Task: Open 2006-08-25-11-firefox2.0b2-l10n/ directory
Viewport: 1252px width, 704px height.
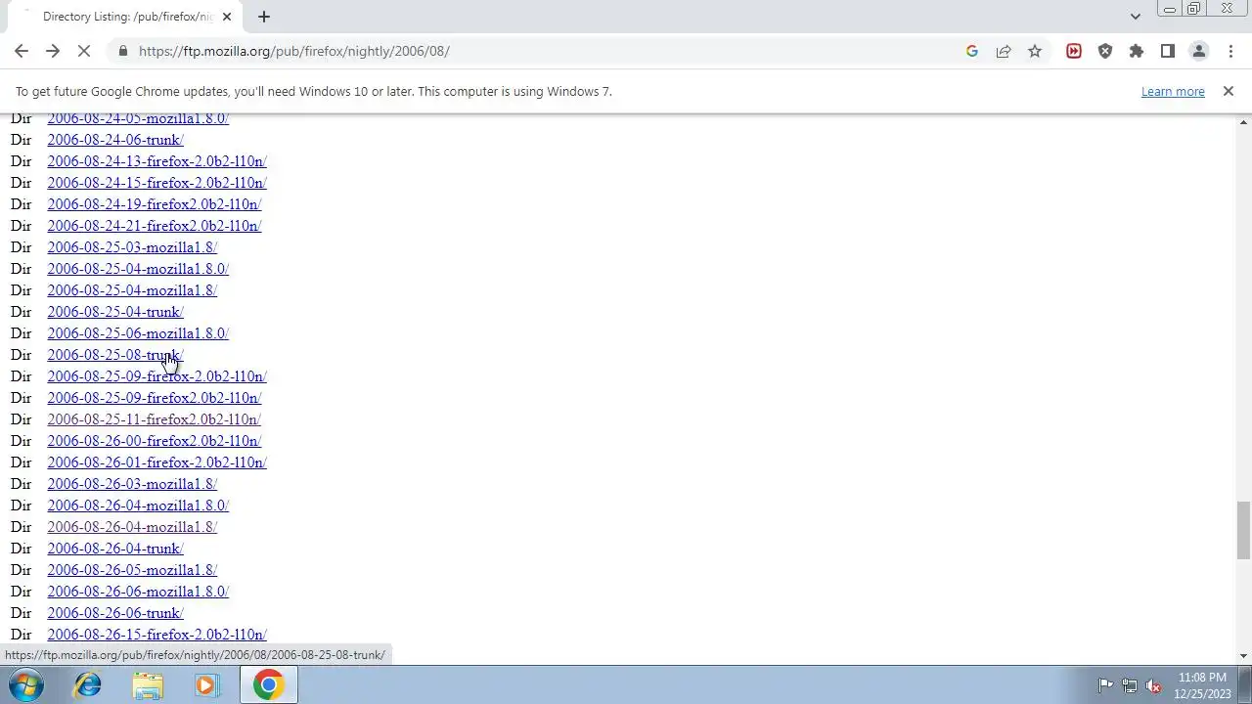Action: click(x=154, y=419)
